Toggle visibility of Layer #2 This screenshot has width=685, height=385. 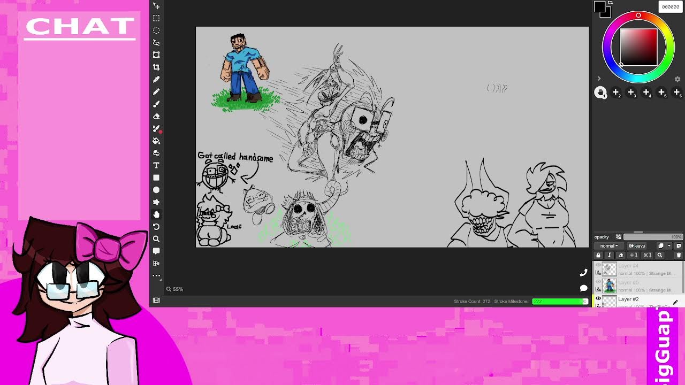point(598,298)
